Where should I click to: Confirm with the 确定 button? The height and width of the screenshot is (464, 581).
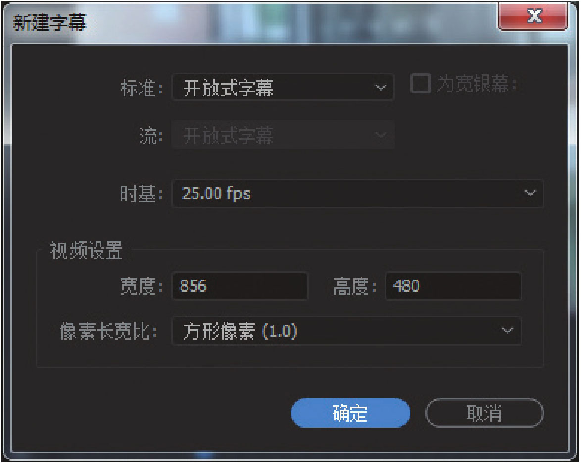coord(350,413)
